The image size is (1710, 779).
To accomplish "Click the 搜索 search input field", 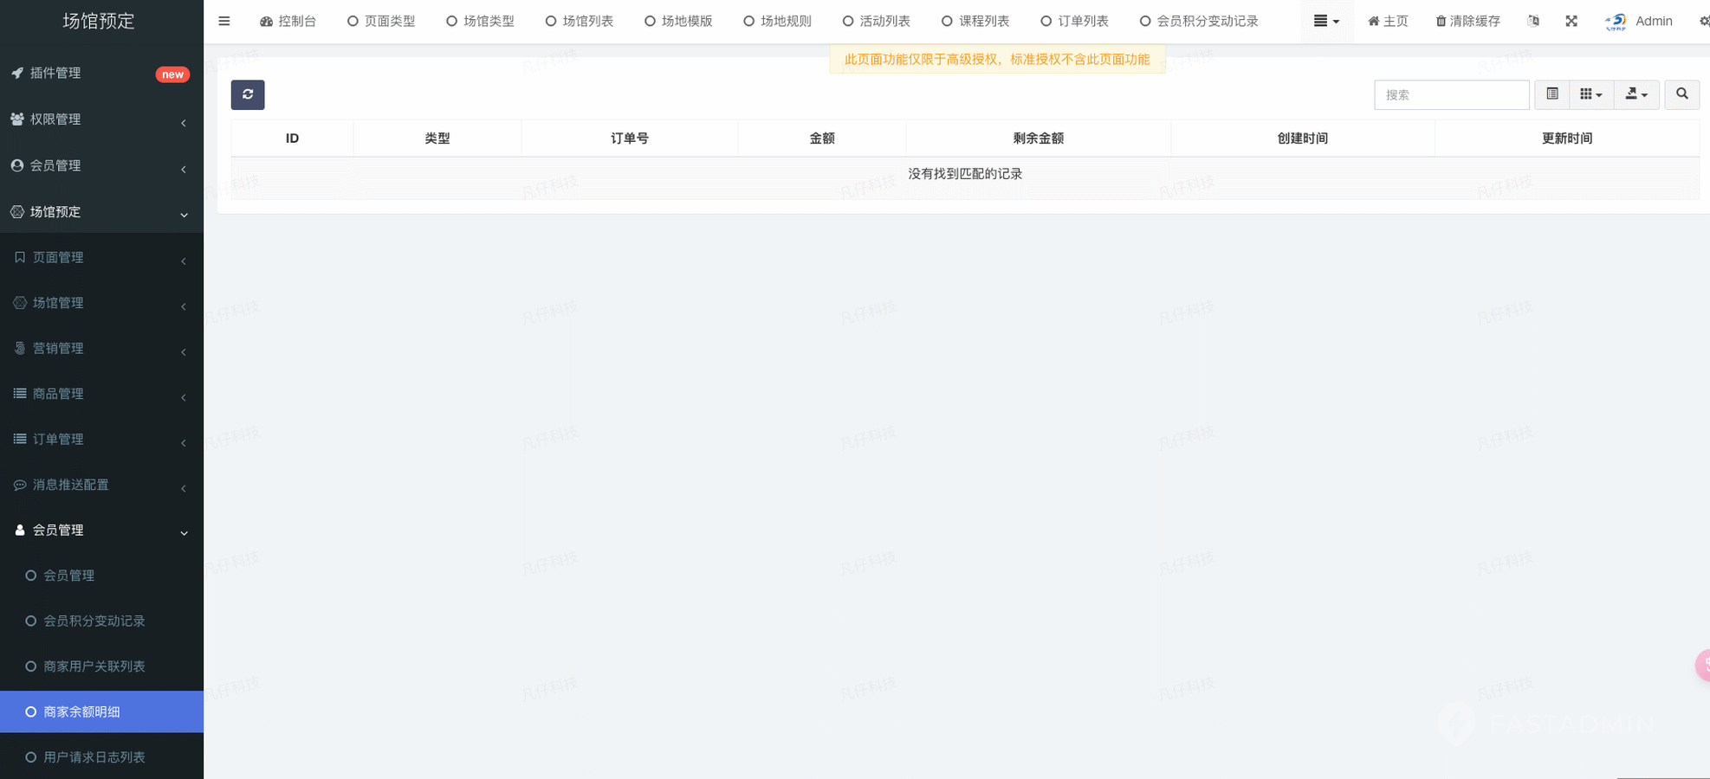I will [1451, 94].
